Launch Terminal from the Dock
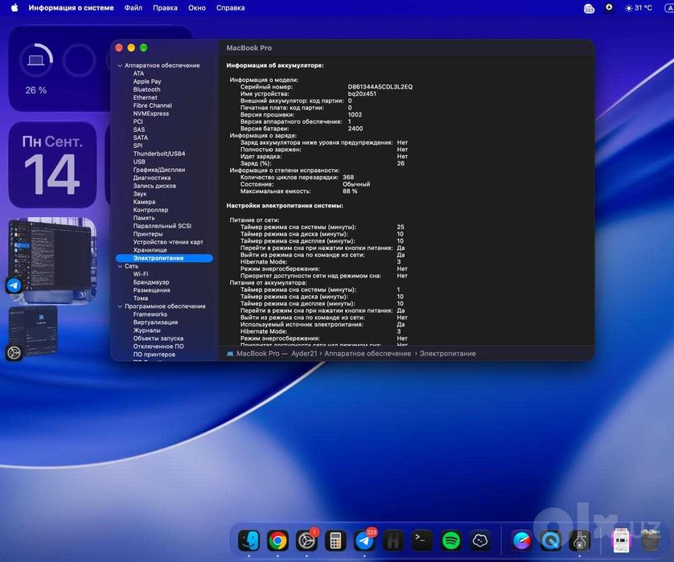The height and width of the screenshot is (562, 674). pos(422,540)
